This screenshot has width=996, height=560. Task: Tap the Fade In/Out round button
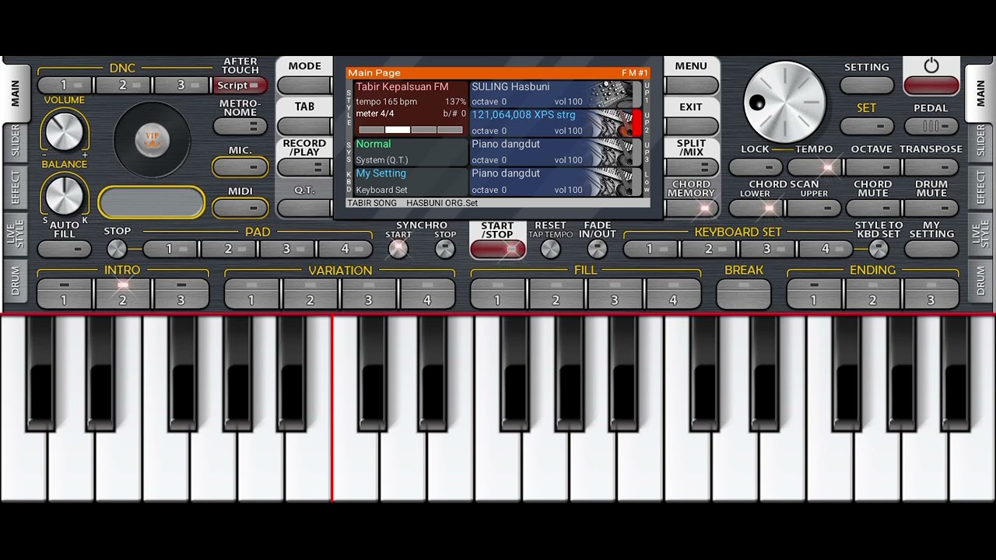[597, 249]
